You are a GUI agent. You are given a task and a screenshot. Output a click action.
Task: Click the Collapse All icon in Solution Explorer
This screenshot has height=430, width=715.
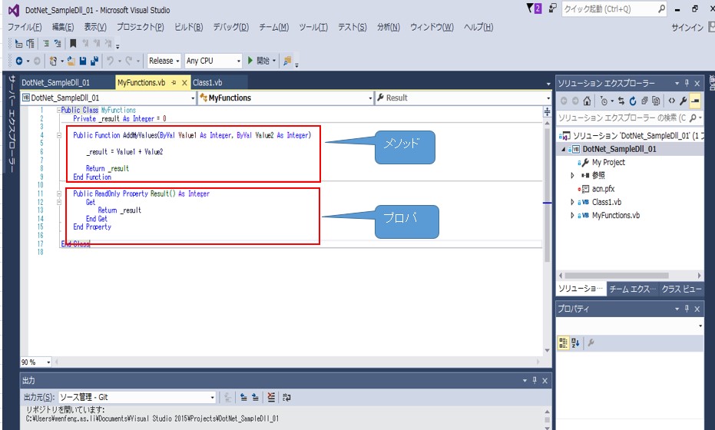644,101
